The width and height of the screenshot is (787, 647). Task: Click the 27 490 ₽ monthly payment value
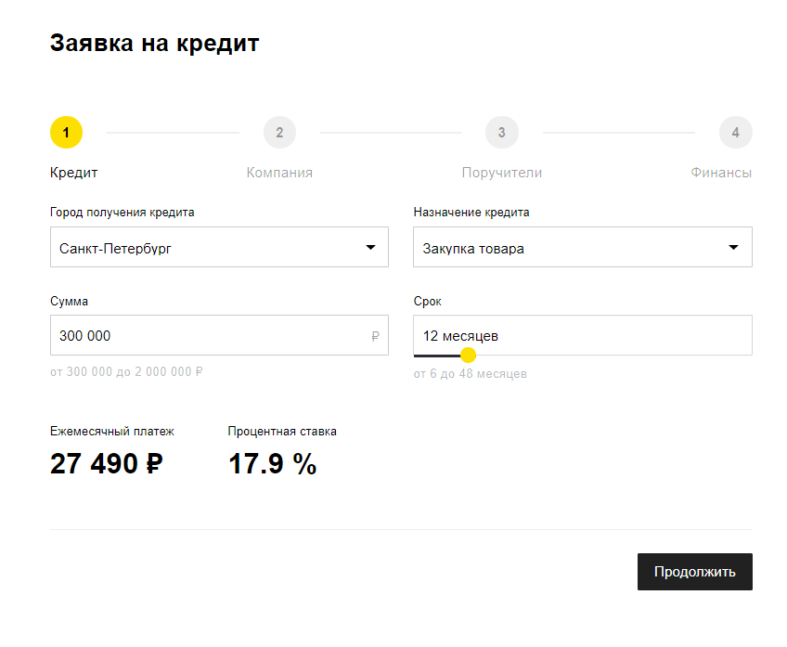(x=105, y=463)
